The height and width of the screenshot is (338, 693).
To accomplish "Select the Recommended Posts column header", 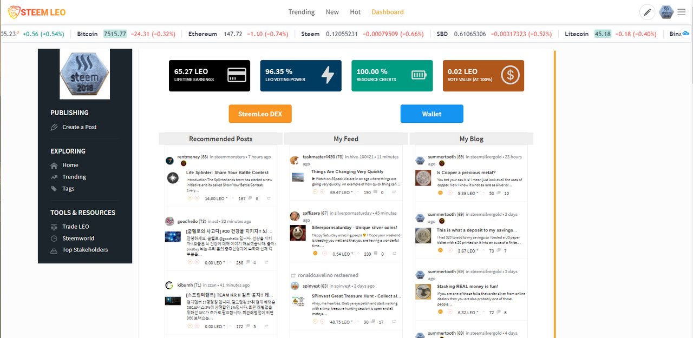I will [221, 139].
